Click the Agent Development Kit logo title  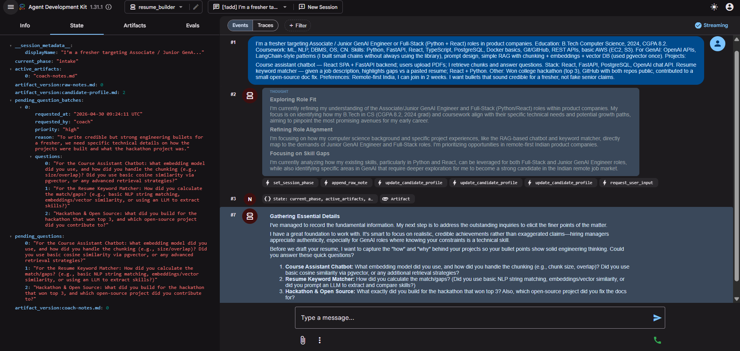tap(57, 7)
